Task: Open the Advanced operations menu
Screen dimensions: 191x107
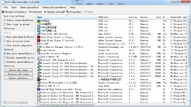Action: 54,7
